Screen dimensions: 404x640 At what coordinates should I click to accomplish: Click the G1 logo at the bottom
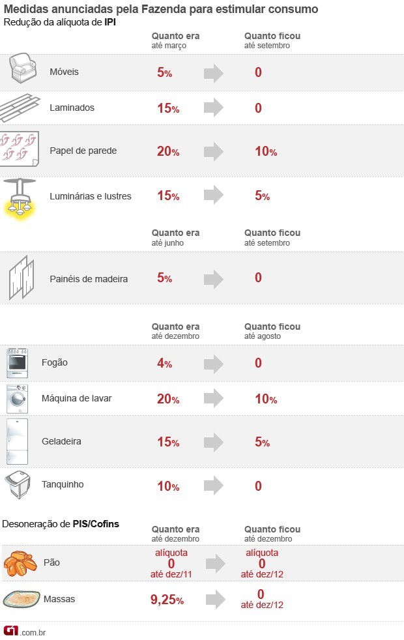(11, 630)
